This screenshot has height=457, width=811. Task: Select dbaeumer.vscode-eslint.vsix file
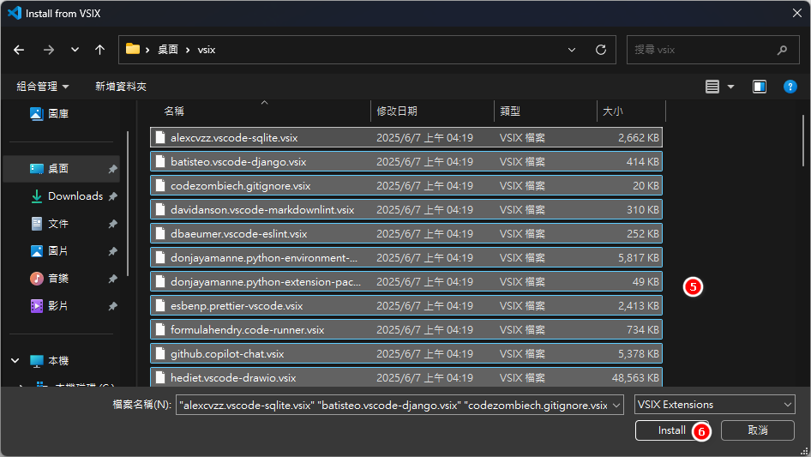(x=406, y=233)
